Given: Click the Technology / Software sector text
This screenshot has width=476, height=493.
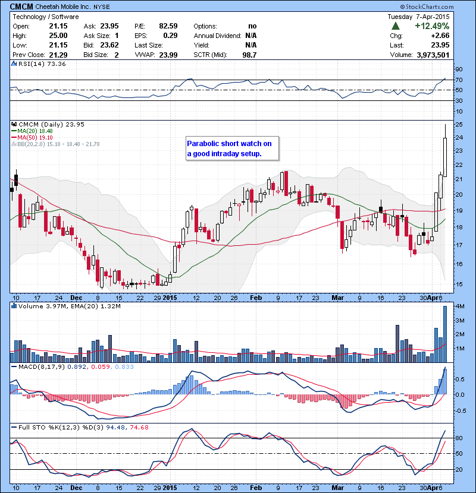Looking at the screenshot, I should pos(45,17).
